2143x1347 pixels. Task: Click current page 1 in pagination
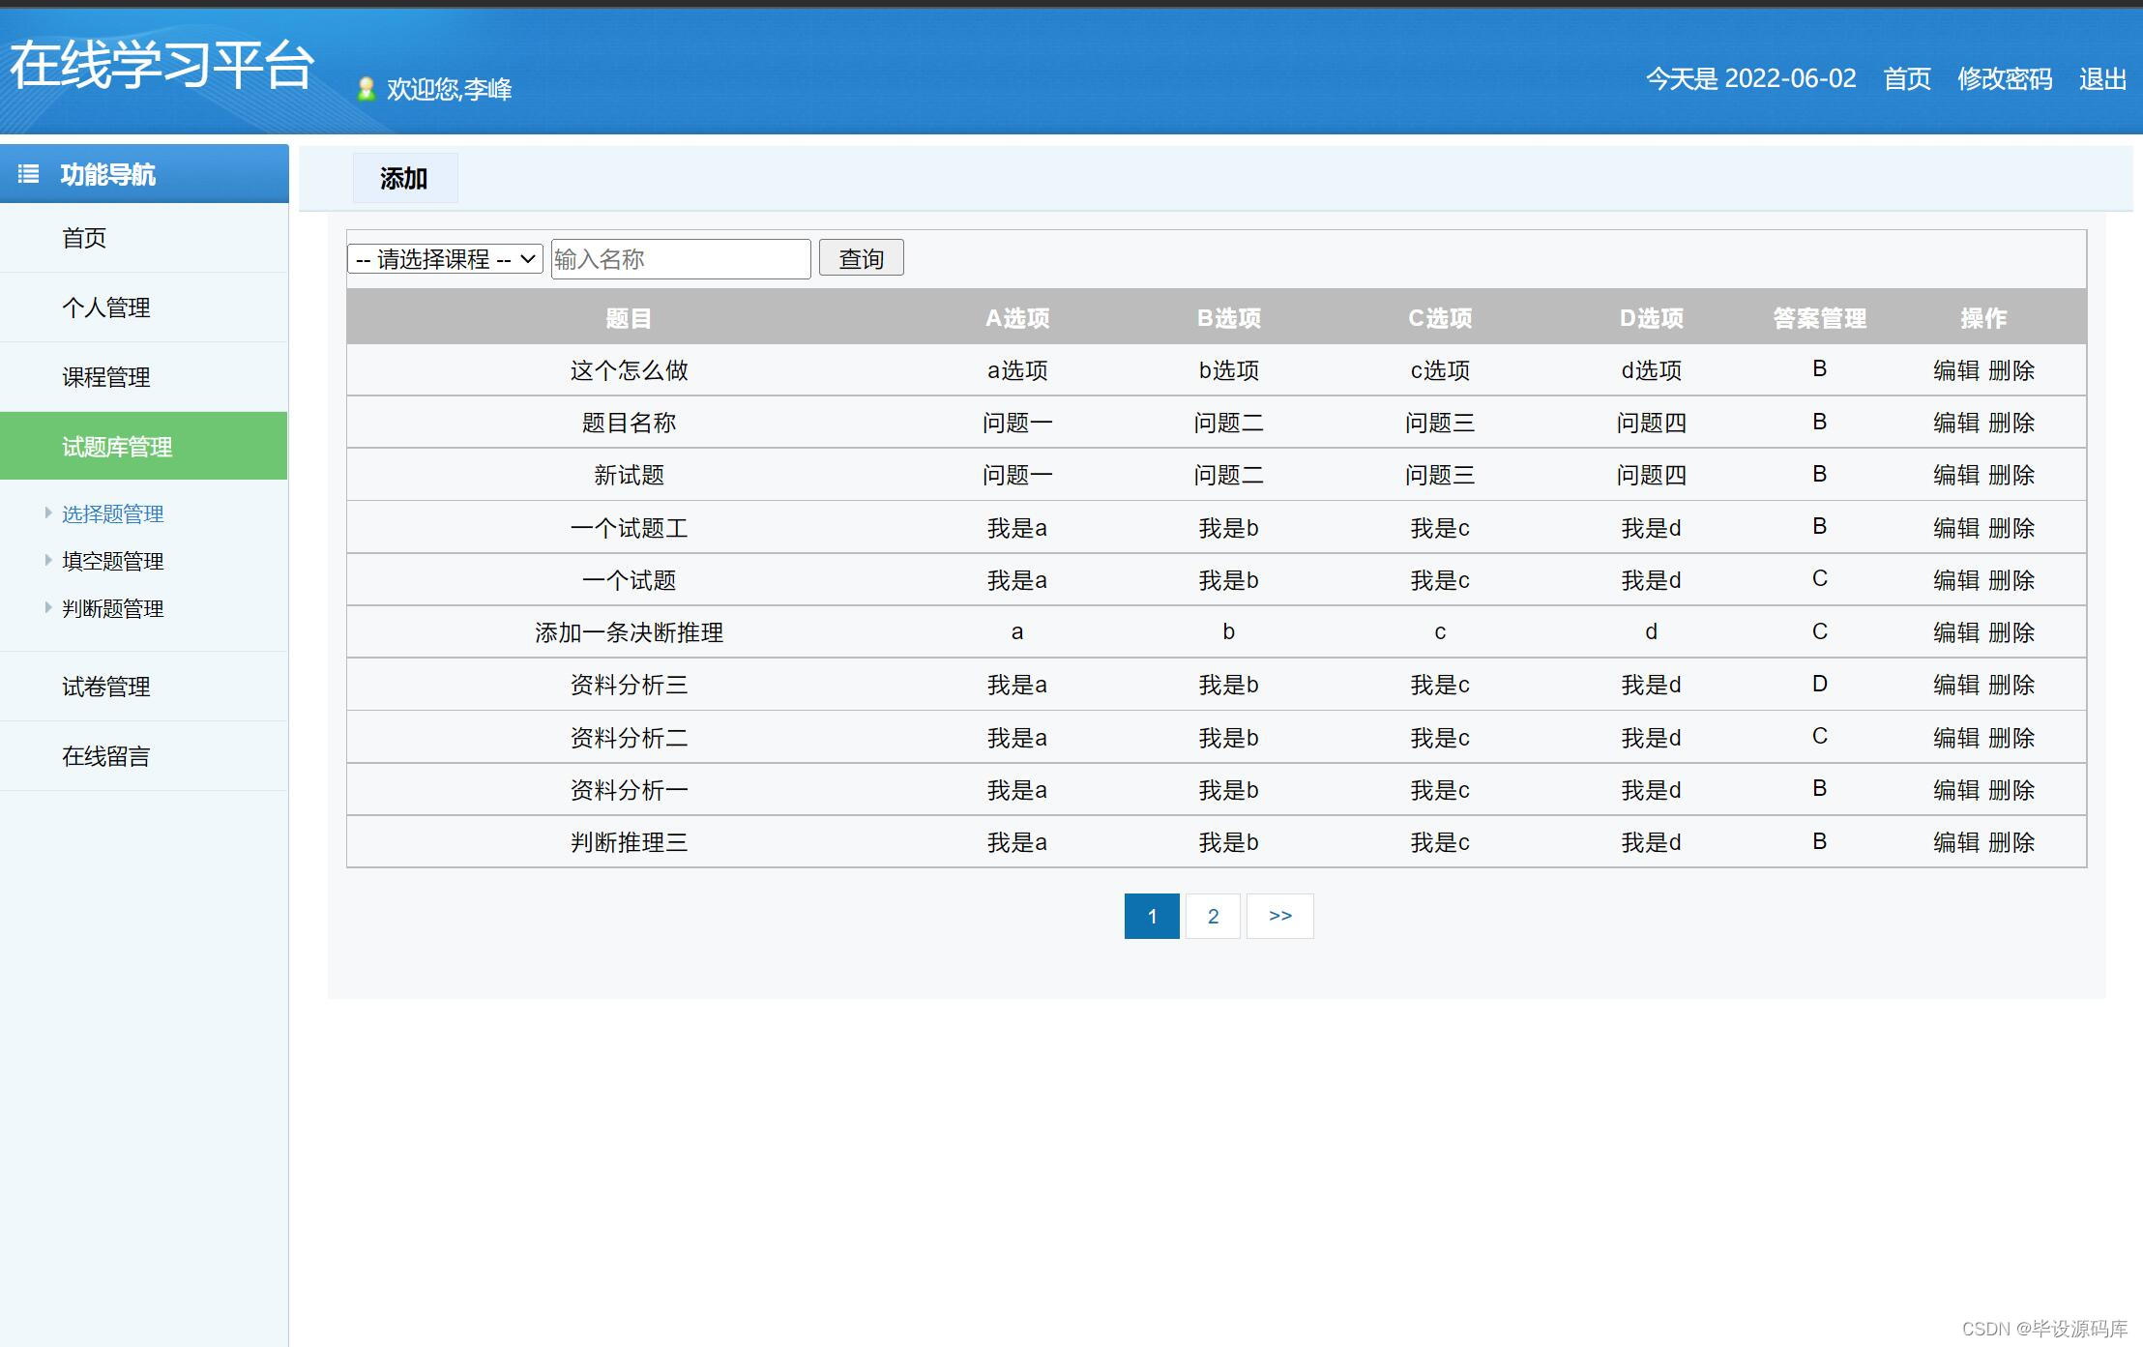coord(1152,916)
